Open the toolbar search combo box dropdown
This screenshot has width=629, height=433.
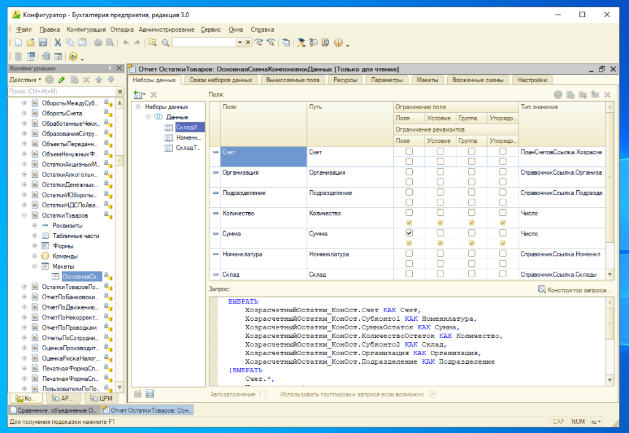tap(240, 42)
